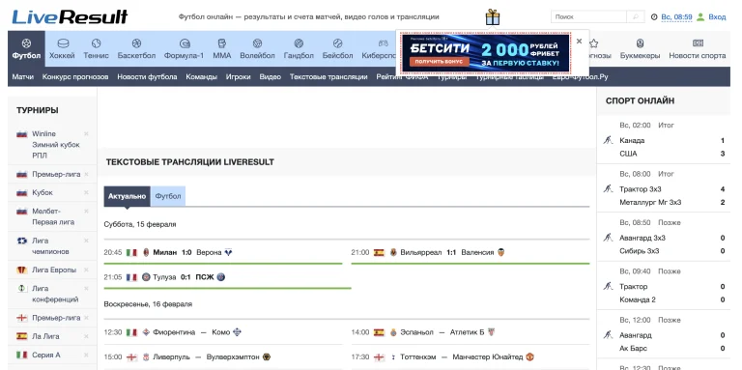This screenshot has height=370, width=742.
Task: Click the user login icon
Action: [700, 17]
